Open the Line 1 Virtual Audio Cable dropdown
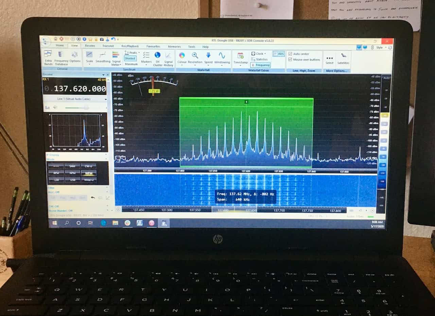 (x=75, y=99)
